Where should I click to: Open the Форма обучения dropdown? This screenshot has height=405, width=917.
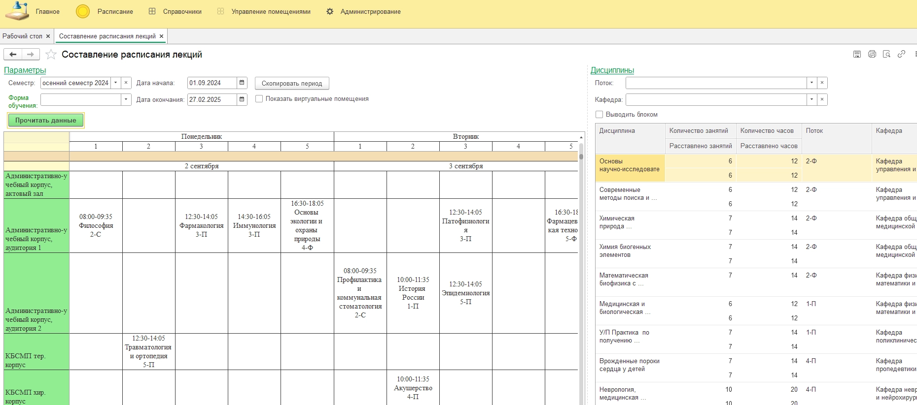click(126, 100)
